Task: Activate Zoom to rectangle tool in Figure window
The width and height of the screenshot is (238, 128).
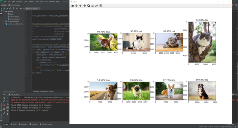Action: [x=89, y=6]
